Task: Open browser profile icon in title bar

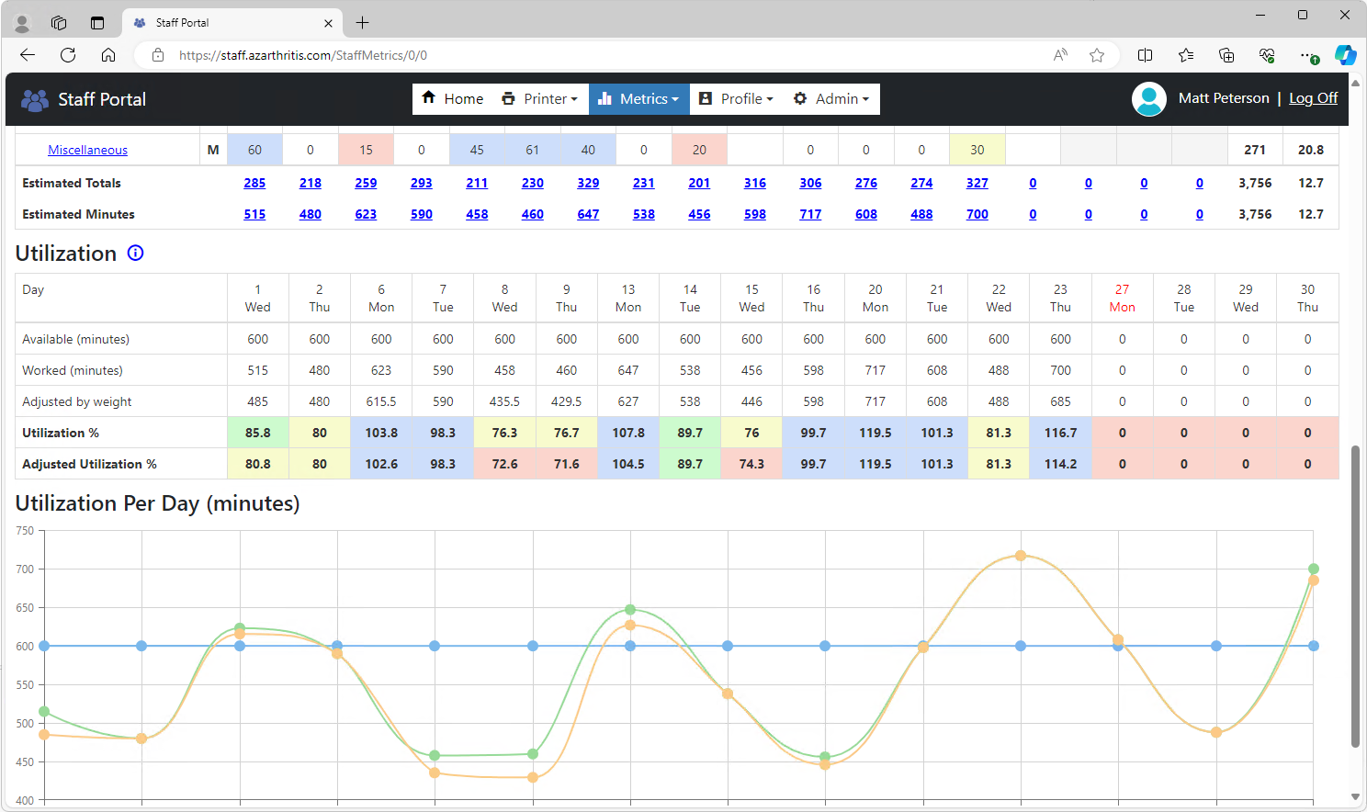Action: [22, 23]
